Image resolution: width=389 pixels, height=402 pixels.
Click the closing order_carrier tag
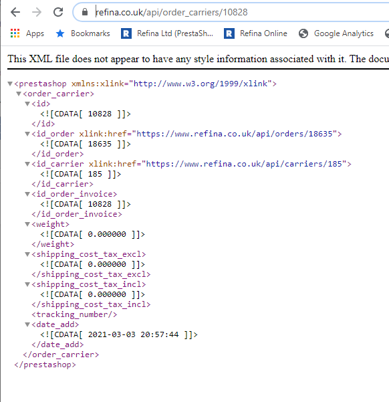[61, 355]
